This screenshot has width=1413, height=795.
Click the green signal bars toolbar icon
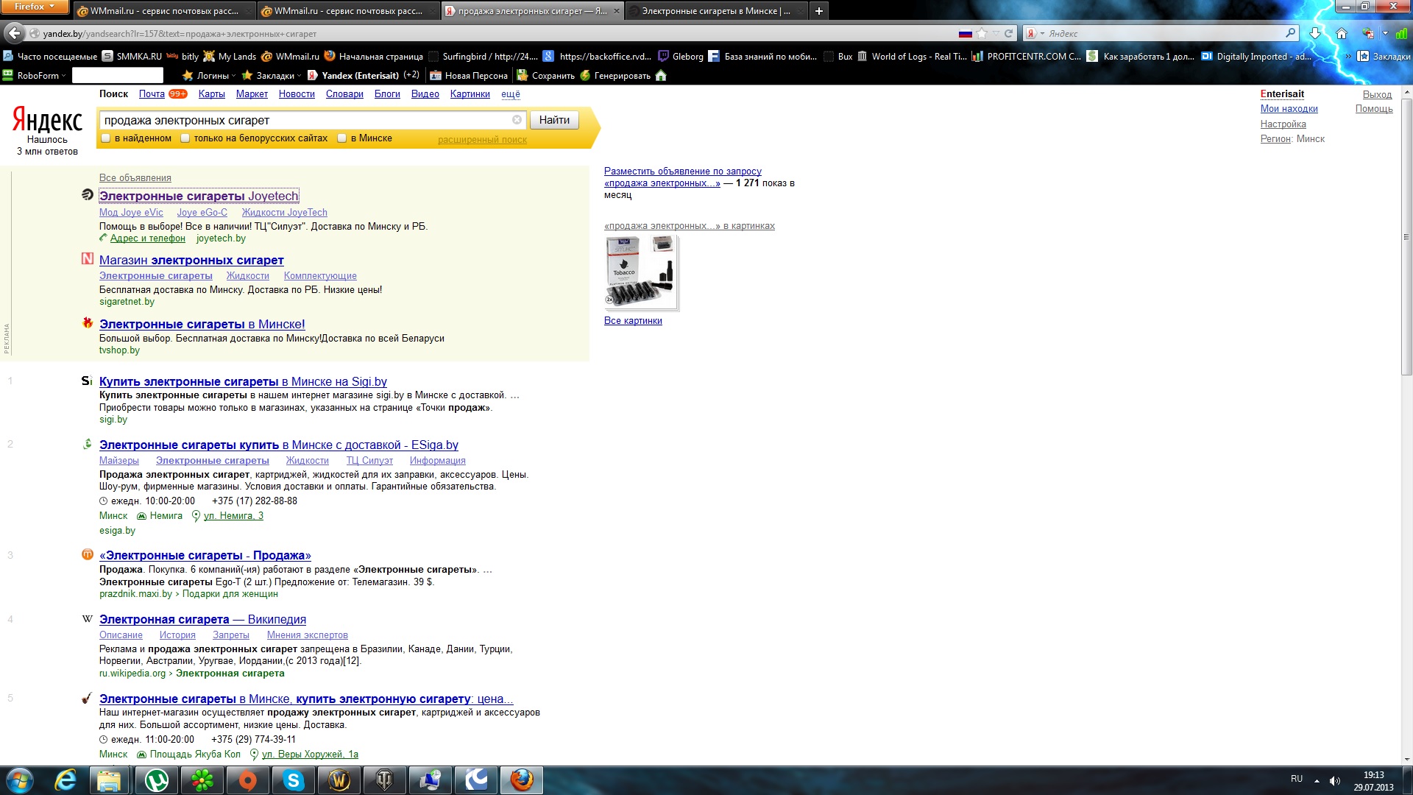click(x=1401, y=33)
